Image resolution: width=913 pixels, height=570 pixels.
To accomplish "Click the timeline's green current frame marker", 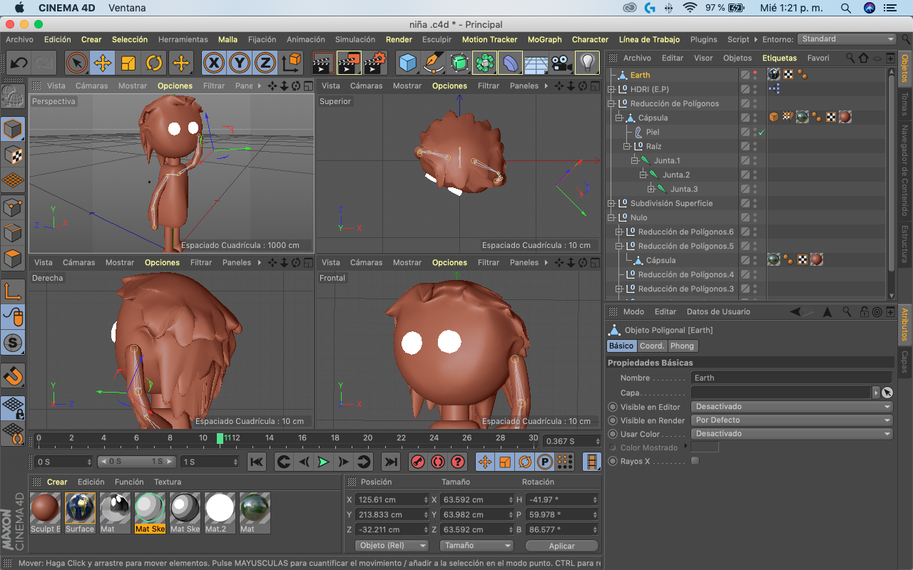I will click(x=220, y=438).
